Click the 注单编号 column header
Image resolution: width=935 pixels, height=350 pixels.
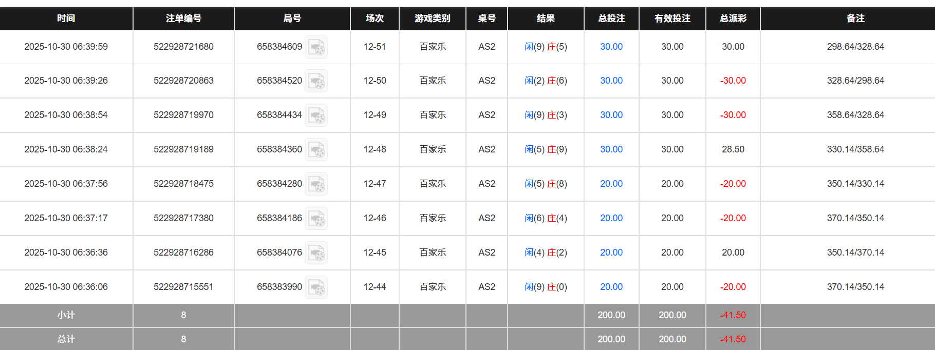[183, 18]
